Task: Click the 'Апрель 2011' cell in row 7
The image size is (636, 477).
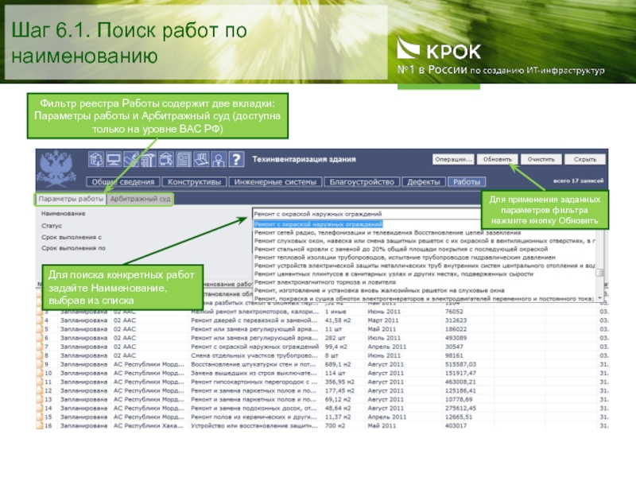Action: [386, 347]
